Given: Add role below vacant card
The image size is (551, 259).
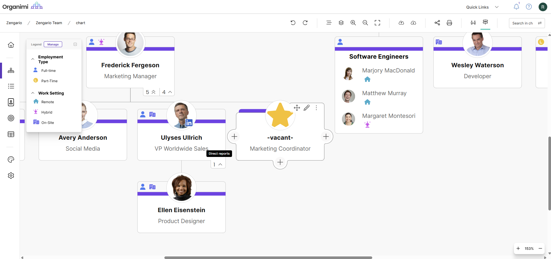Looking at the screenshot, I should (x=280, y=162).
